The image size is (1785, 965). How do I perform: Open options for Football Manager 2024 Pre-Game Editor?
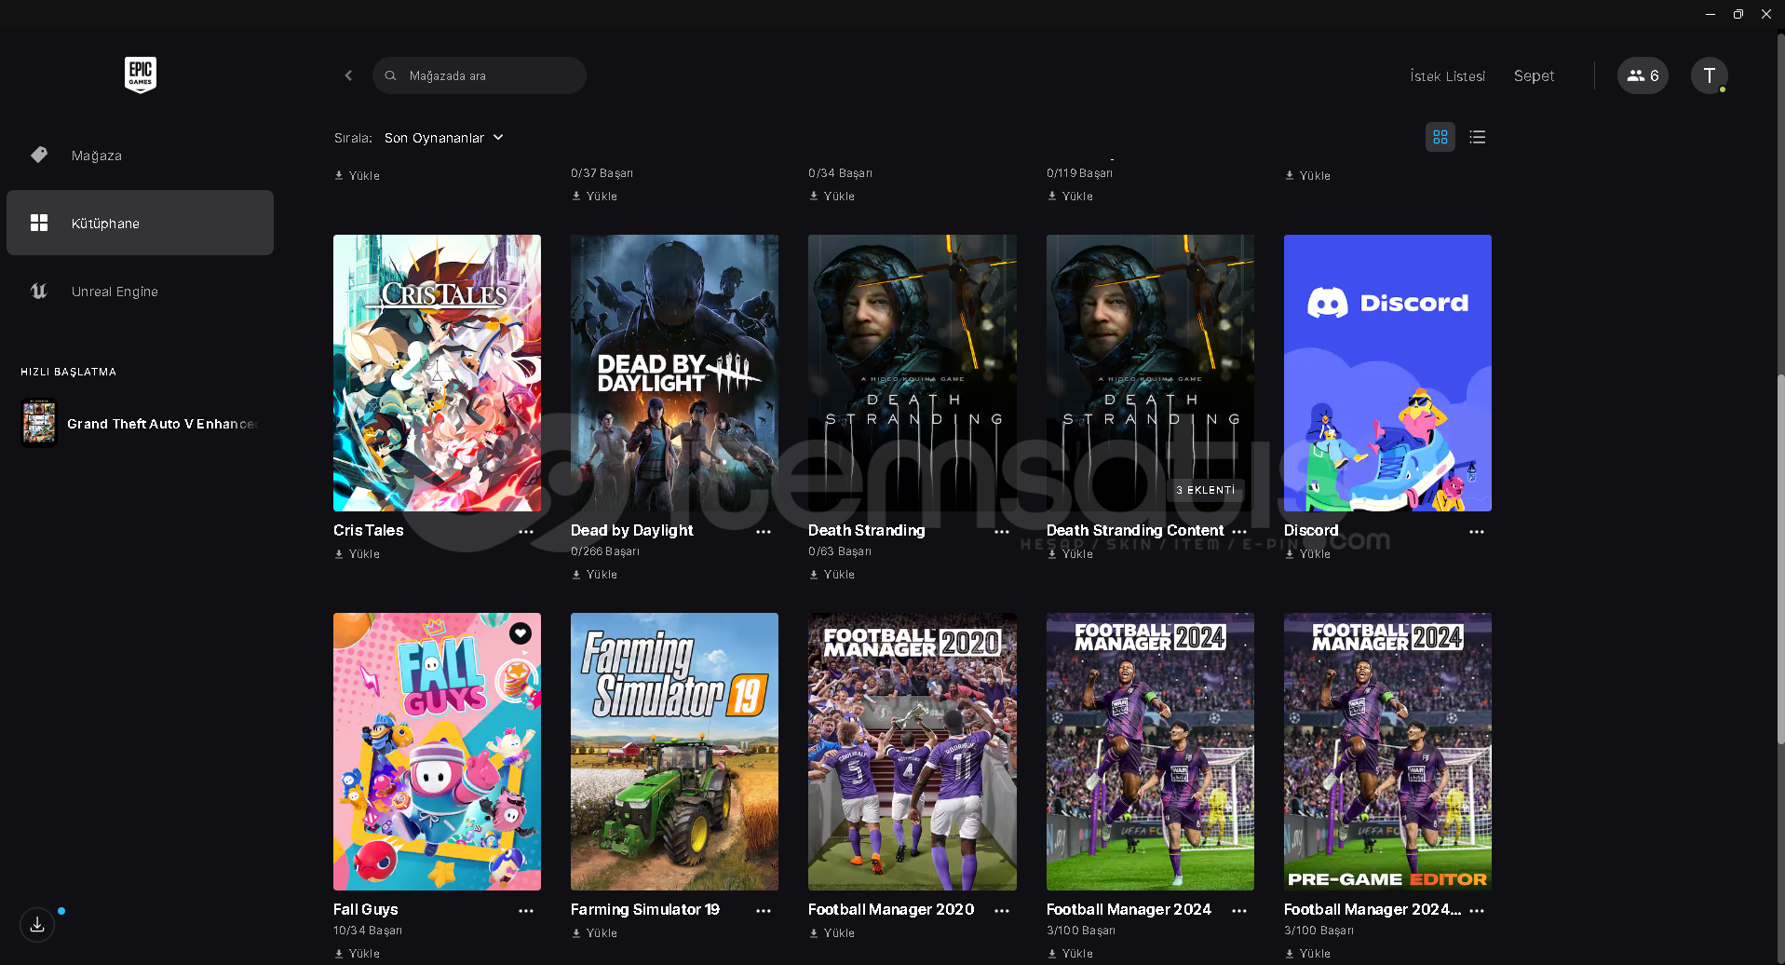coord(1477,910)
